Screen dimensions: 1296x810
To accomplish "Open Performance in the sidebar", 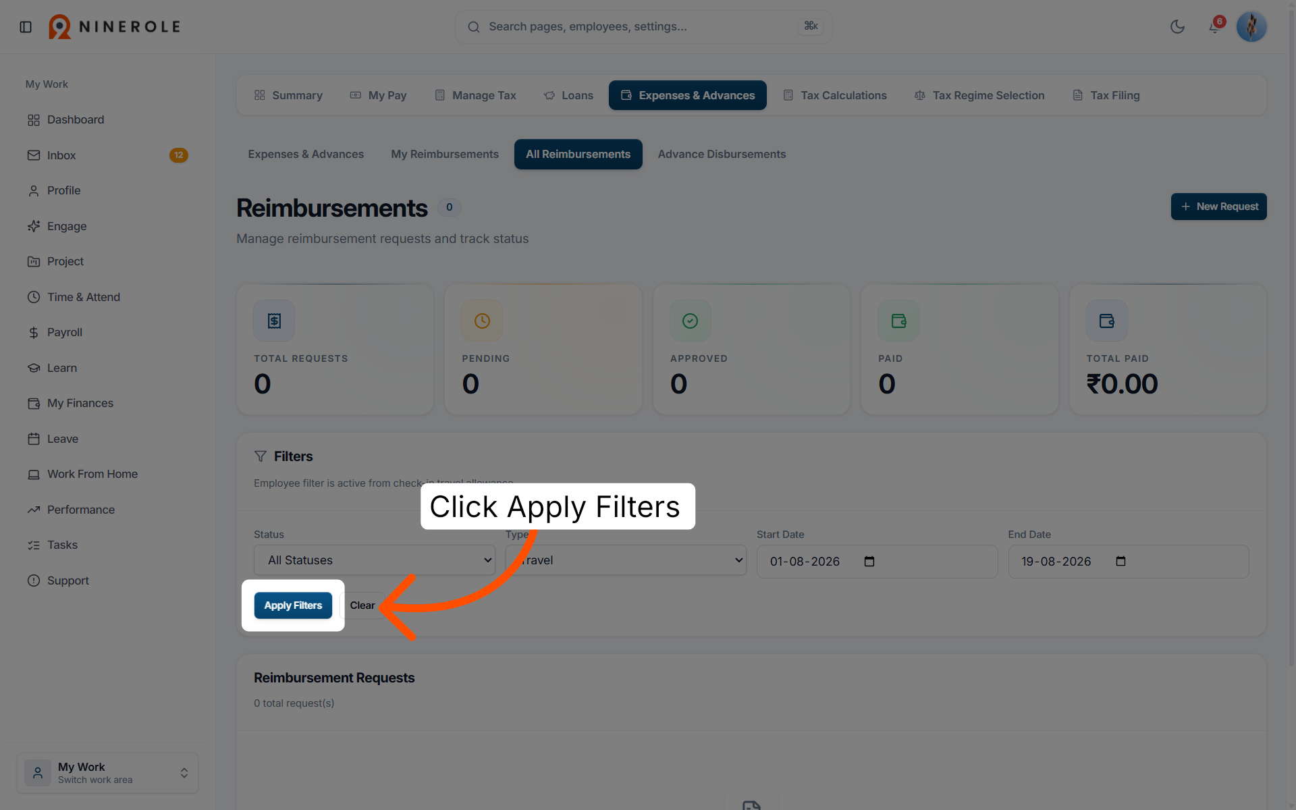I will (x=108, y=510).
